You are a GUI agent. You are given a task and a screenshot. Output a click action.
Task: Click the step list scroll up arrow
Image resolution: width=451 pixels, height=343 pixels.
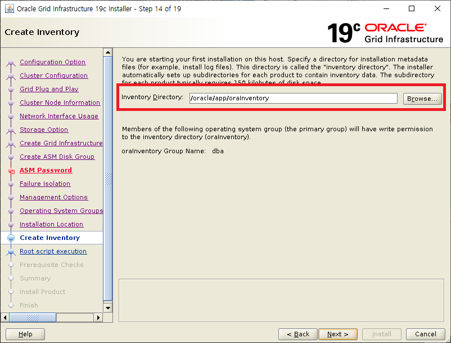tap(108, 52)
